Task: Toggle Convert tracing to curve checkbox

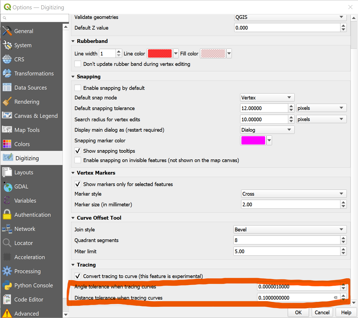Action: pyautogui.click(x=78, y=276)
